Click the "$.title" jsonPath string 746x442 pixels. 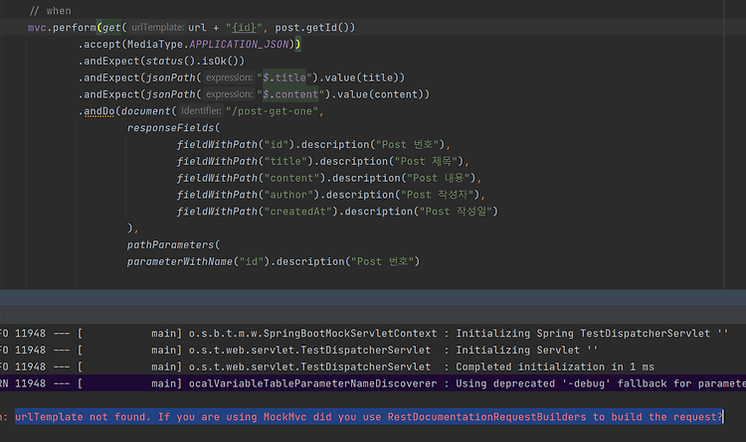(x=284, y=77)
